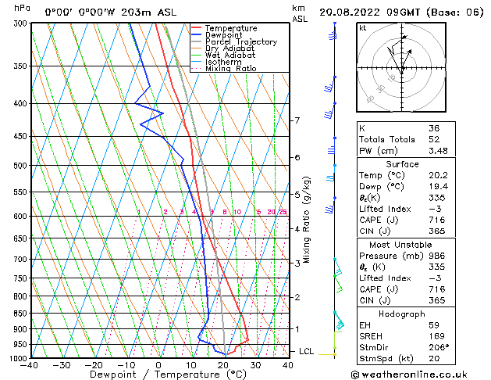The height and width of the screenshot is (380, 491).
Task: Click the PW (cm) value 3.48
Action: click(438, 151)
